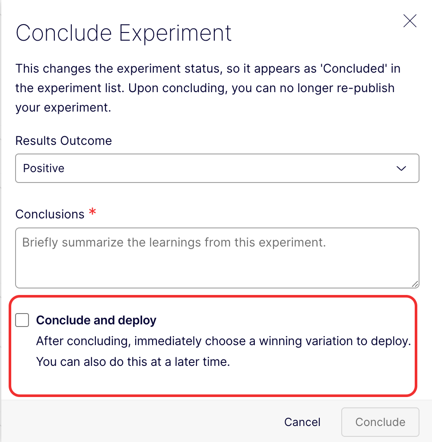Click the dropdown chevron arrow
The height and width of the screenshot is (442, 432).
click(401, 168)
